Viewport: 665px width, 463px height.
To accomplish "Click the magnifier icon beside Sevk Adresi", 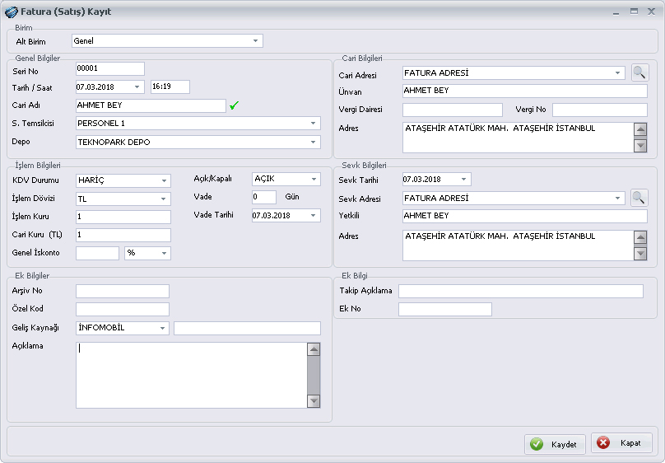I will click(639, 198).
